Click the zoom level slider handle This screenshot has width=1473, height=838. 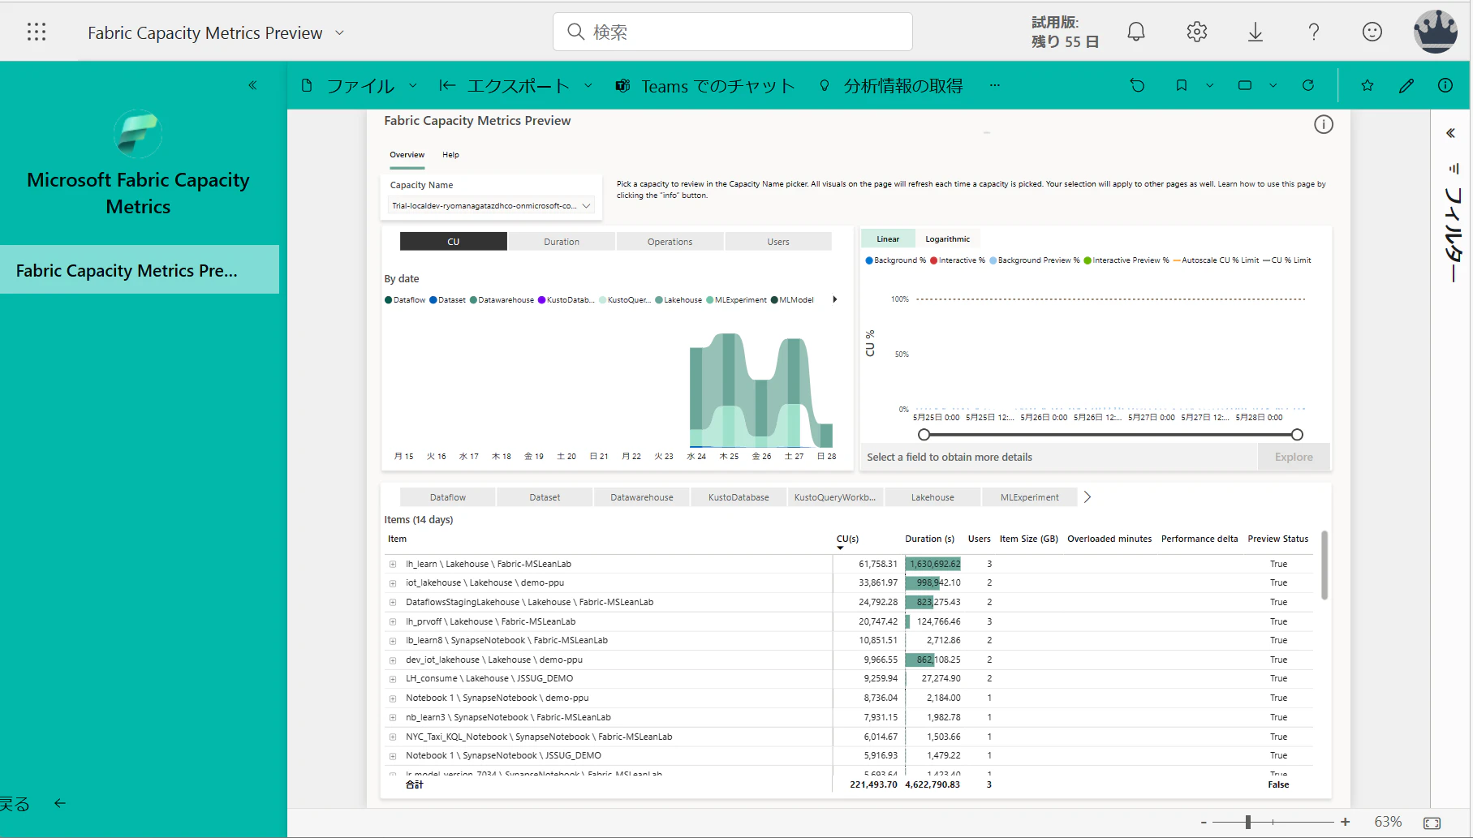click(1248, 822)
